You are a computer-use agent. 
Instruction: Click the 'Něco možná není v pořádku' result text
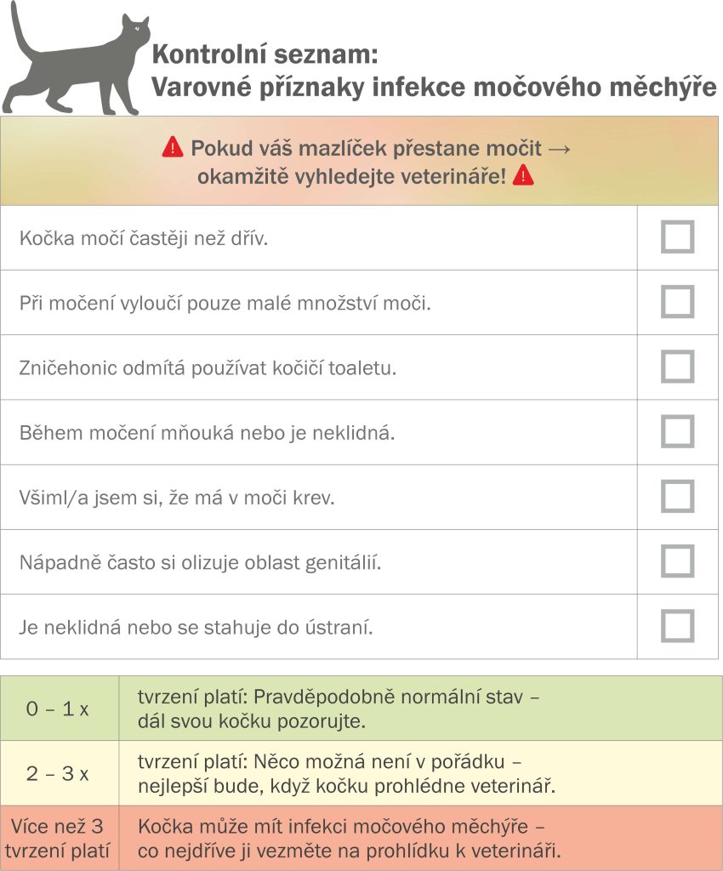379,761
